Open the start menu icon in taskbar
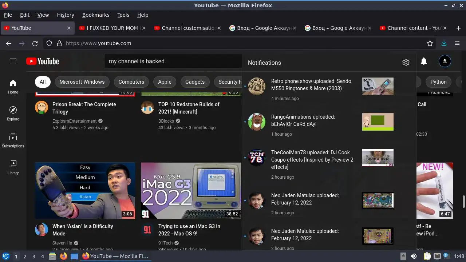The height and width of the screenshot is (262, 466). (5, 256)
